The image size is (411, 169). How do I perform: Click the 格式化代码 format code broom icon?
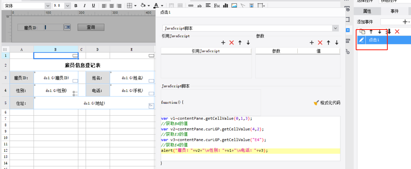click(x=316, y=103)
